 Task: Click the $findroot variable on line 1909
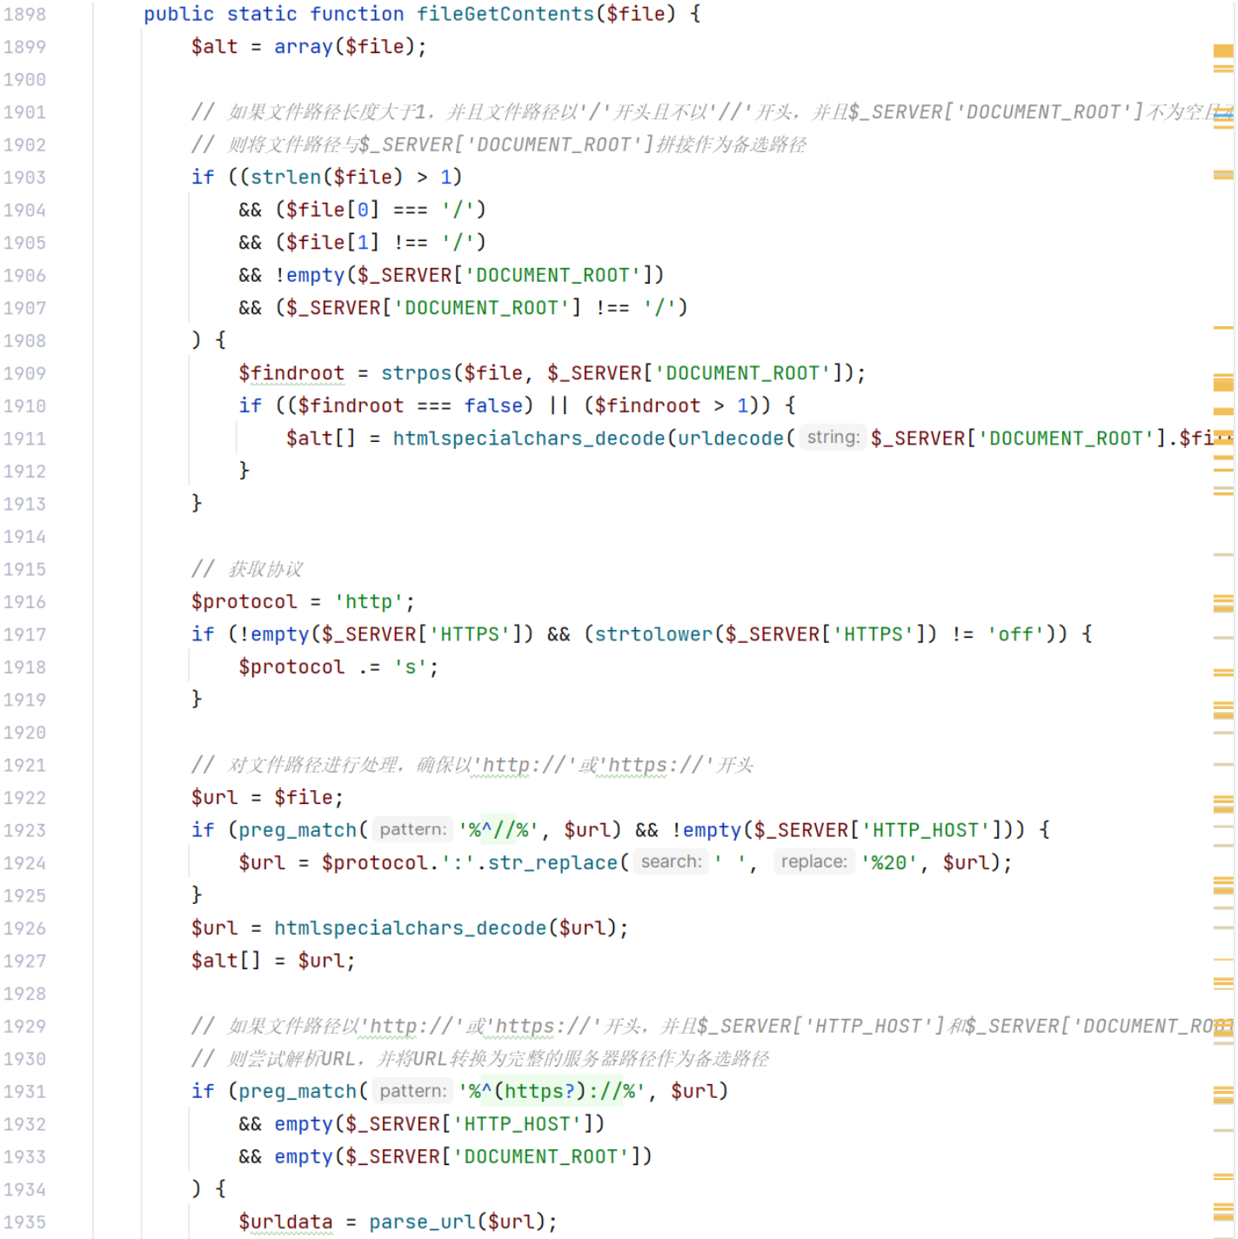tap(291, 373)
